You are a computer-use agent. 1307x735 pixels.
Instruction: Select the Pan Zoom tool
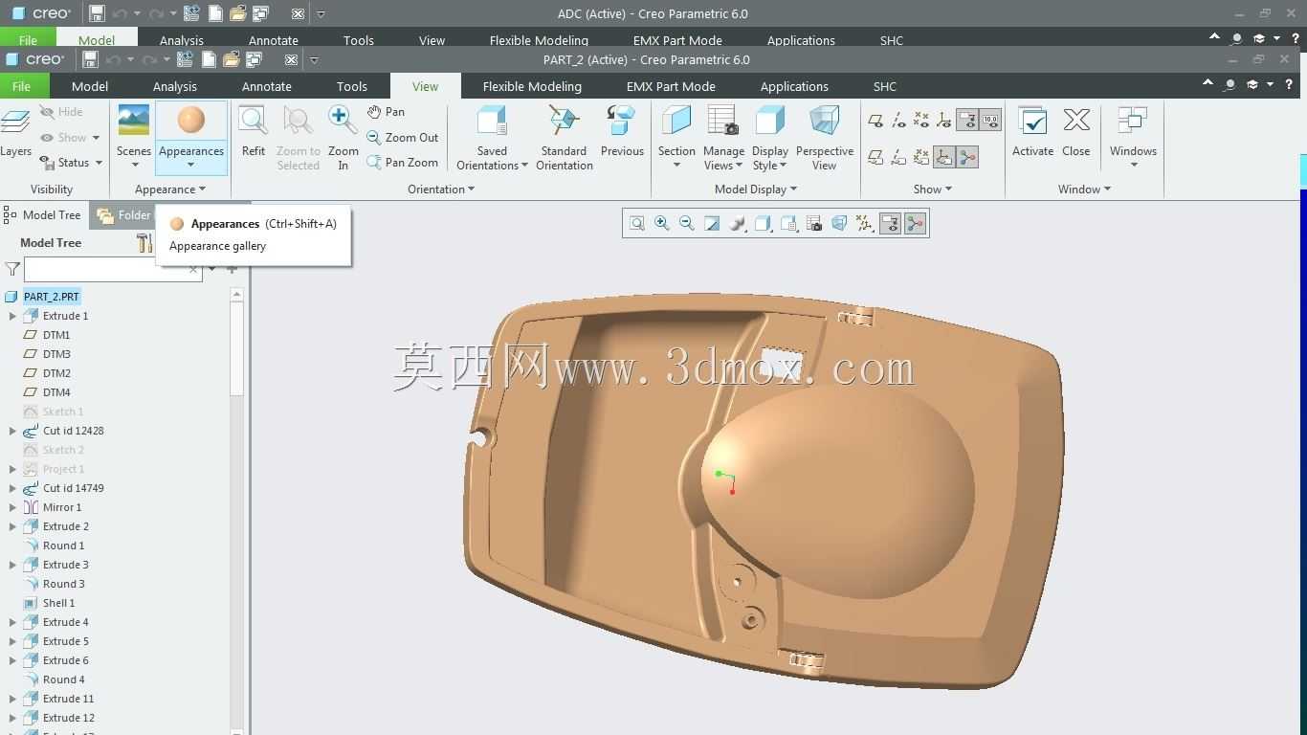tap(374, 163)
